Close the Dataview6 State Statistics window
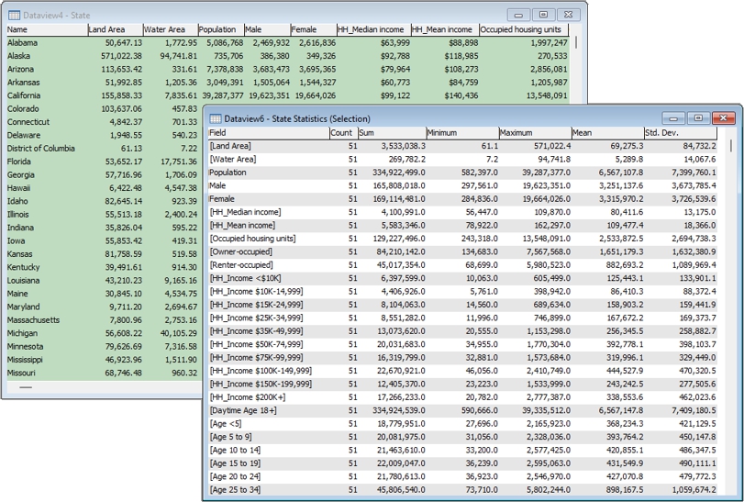Viewport: 744px width, 502px height. pyautogui.click(x=723, y=117)
